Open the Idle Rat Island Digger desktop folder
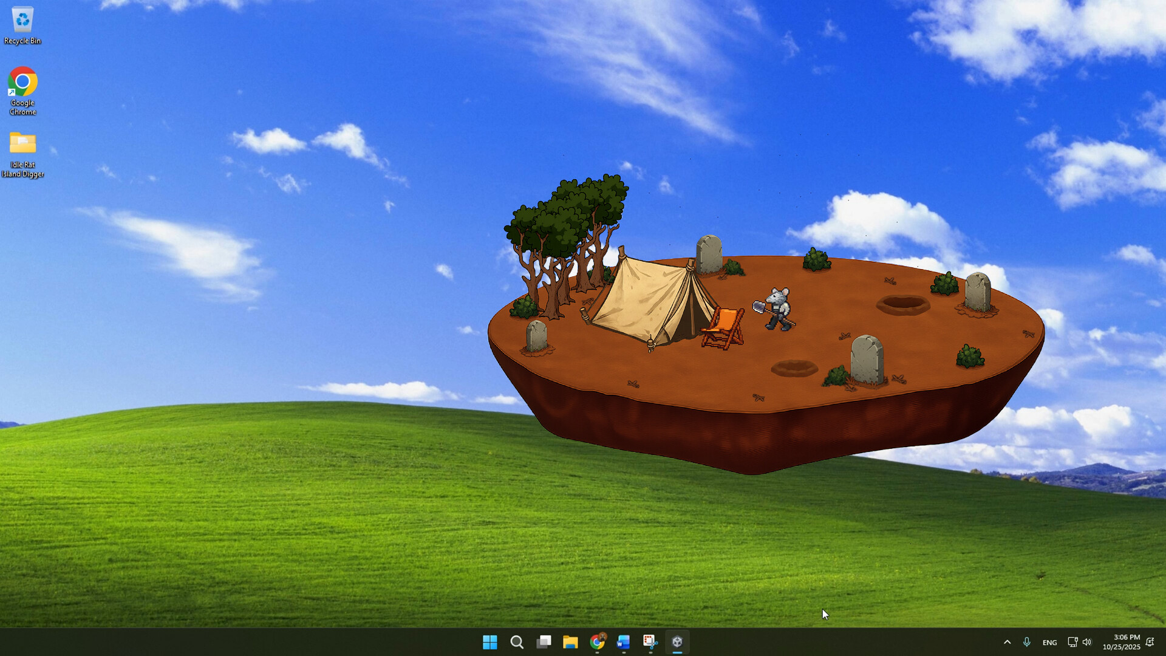The width and height of the screenshot is (1166, 656). tap(22, 146)
